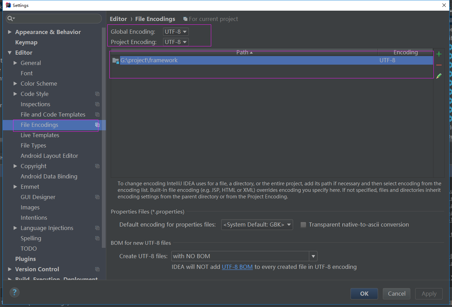Expand the Copyright node arrow

pyautogui.click(x=15, y=166)
